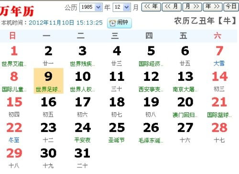
Task: Select date 4 with 廿三
Action: click(x=117, y=55)
